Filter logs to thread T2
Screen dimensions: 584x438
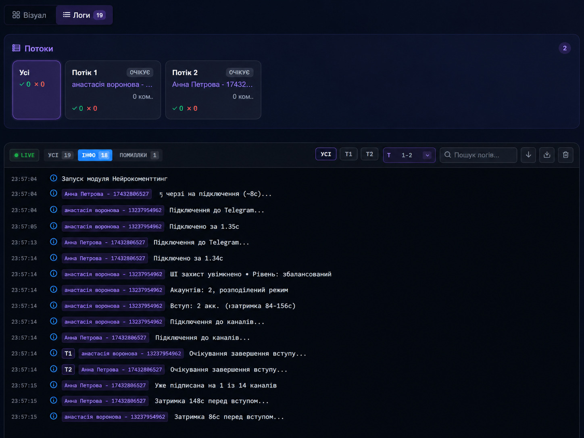tap(369, 154)
